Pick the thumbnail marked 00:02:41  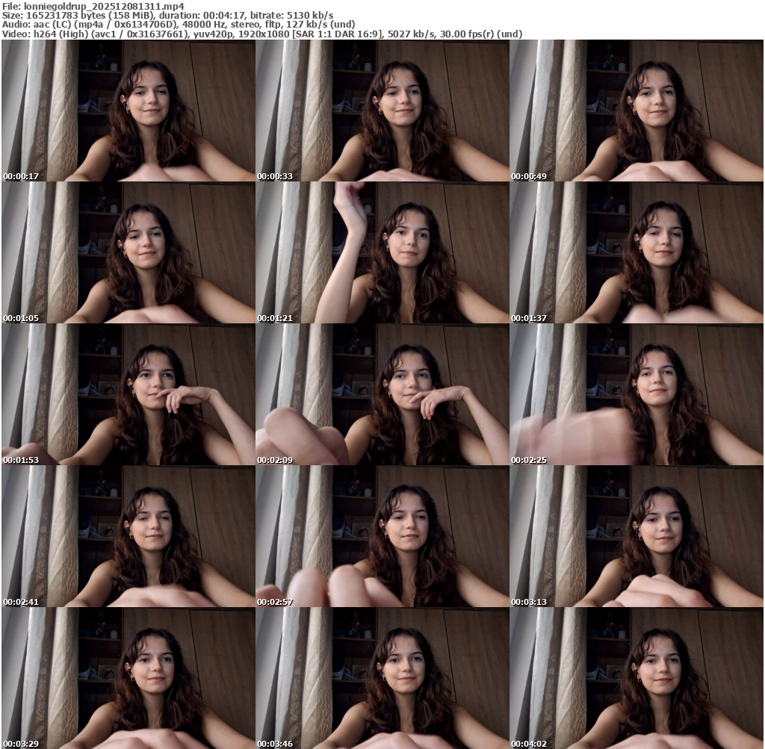pos(128,536)
